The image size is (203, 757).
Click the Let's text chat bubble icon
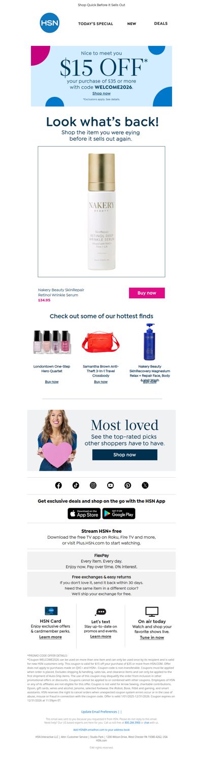[100, 612]
